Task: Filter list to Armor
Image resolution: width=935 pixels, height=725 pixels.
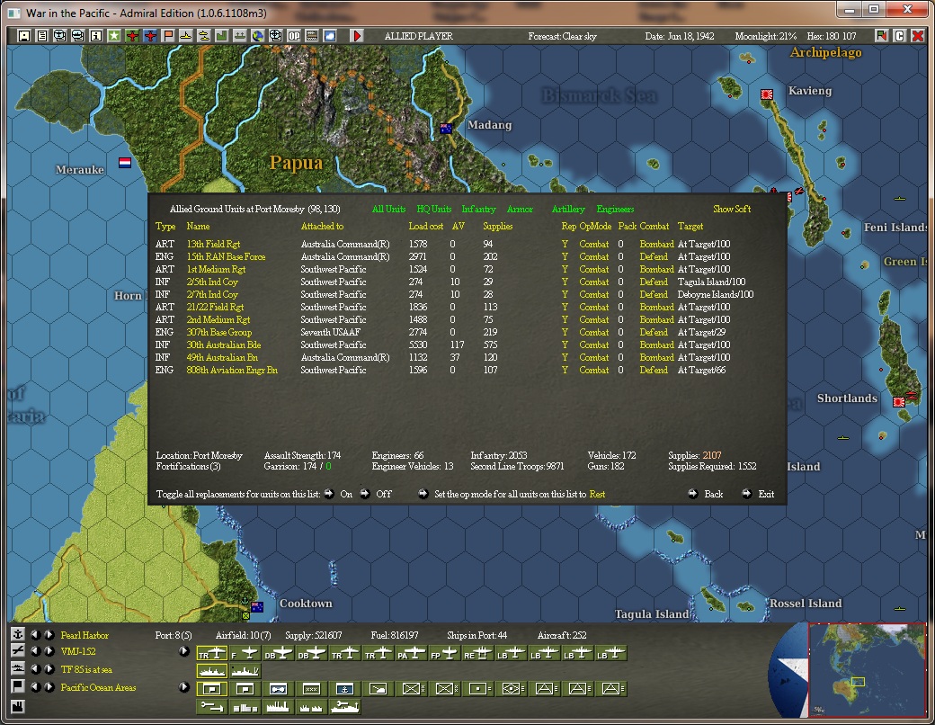Action: click(520, 209)
